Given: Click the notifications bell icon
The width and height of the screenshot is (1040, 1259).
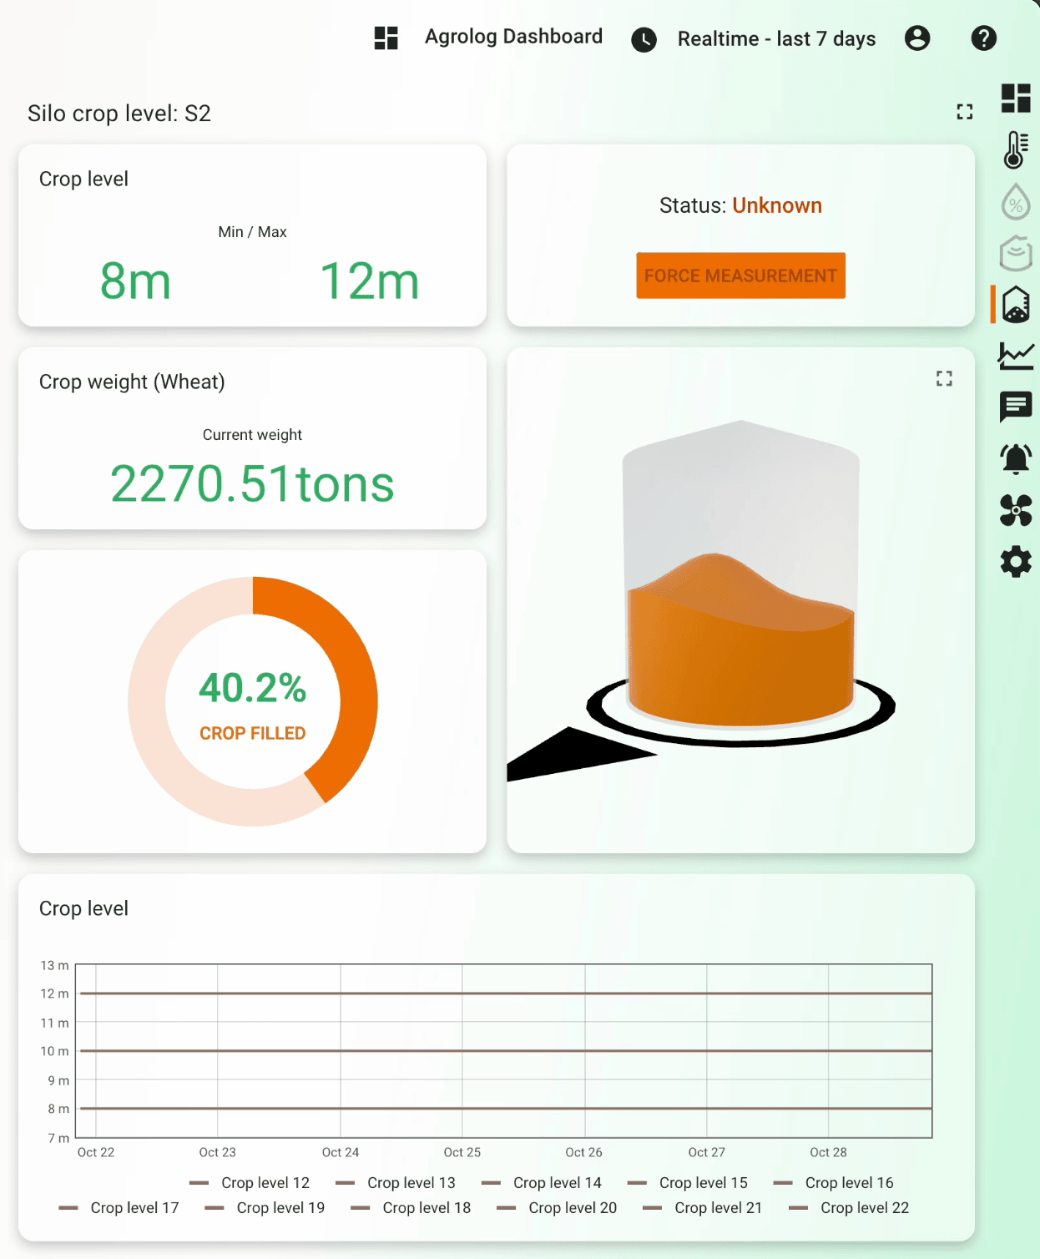Looking at the screenshot, I should point(1015,458).
